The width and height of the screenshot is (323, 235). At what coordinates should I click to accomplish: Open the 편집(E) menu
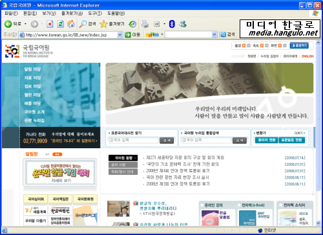pos(30,14)
